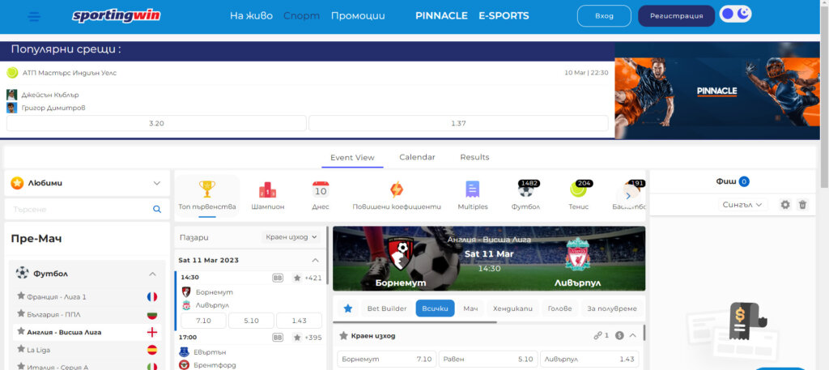The width and height of the screenshot is (829, 370).
Task: Collapse the Футбол sidebar section
Action: [x=152, y=274]
